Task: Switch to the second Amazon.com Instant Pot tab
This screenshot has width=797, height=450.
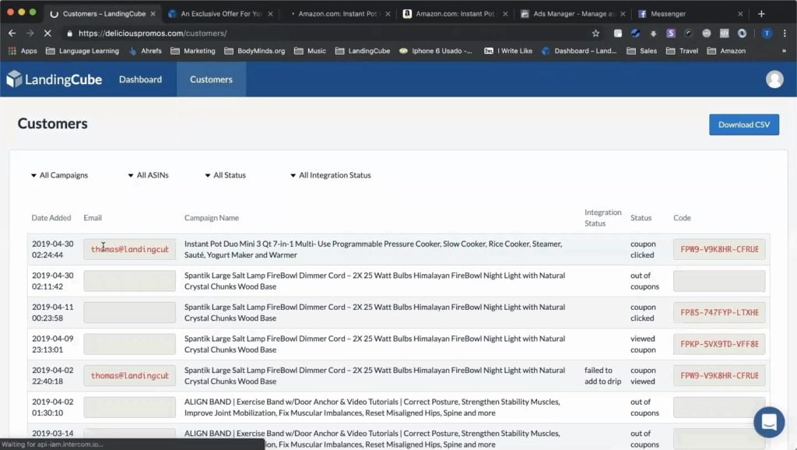Action: coord(455,14)
